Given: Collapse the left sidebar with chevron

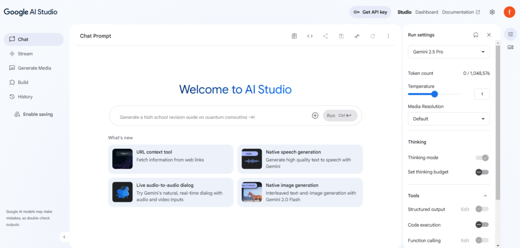Looking at the screenshot, I should tap(64, 236).
